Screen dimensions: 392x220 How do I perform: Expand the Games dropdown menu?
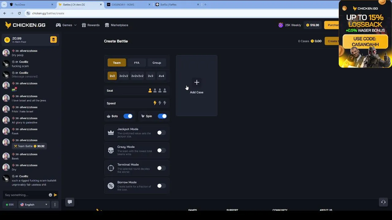tap(75, 25)
